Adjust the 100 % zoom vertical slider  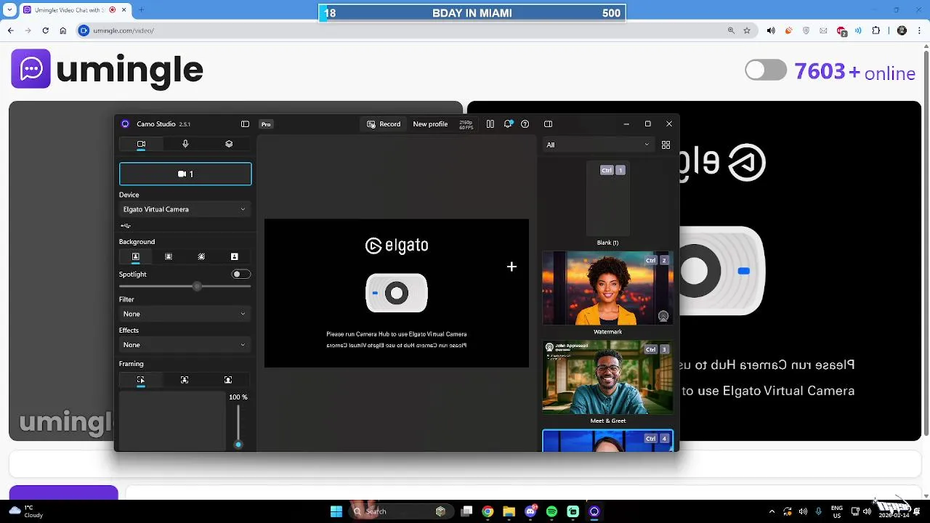click(x=238, y=425)
